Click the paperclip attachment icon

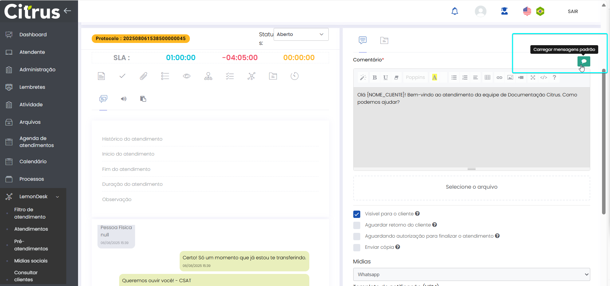[x=144, y=76]
